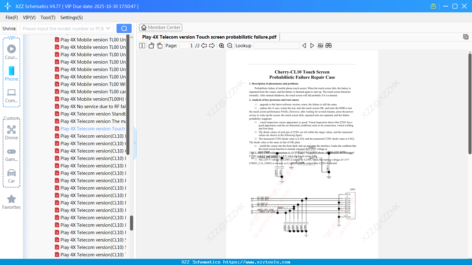The width and height of the screenshot is (472, 265).
Task: Open the Tool(T) menu
Action: (x=48, y=18)
